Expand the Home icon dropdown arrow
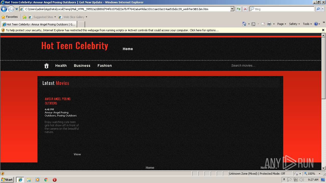Image resolution: width=326 pixels, height=183 pixels. click(249, 24)
